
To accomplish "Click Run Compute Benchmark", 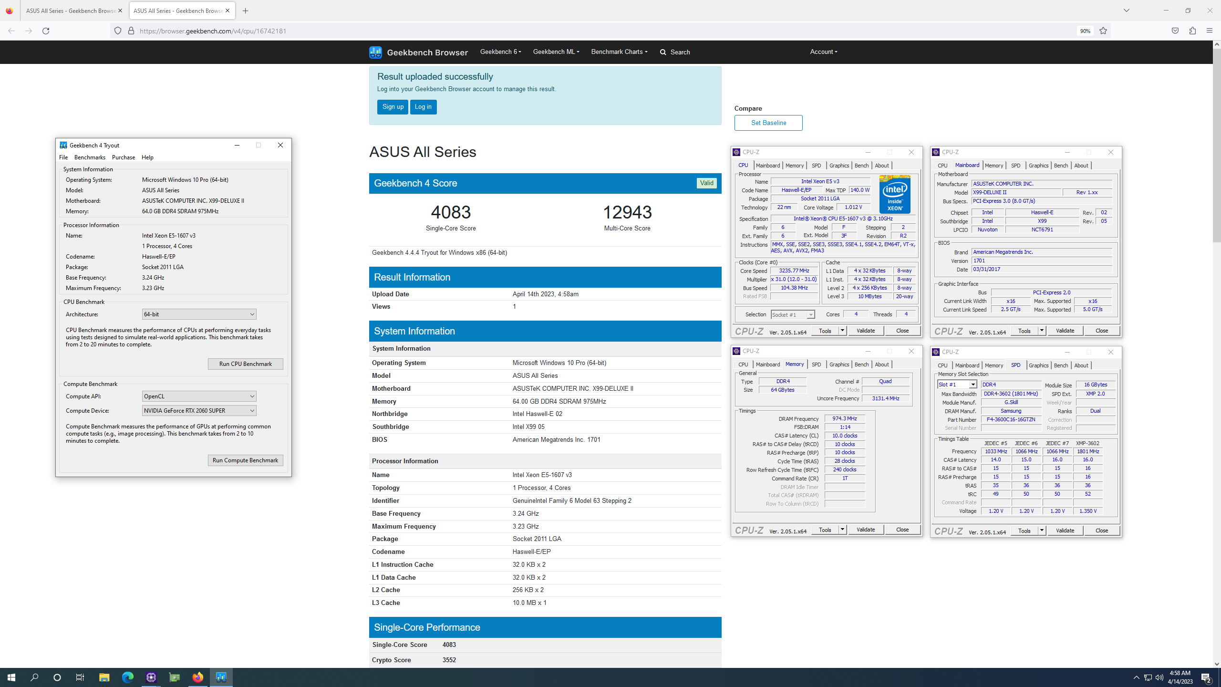I will point(246,460).
